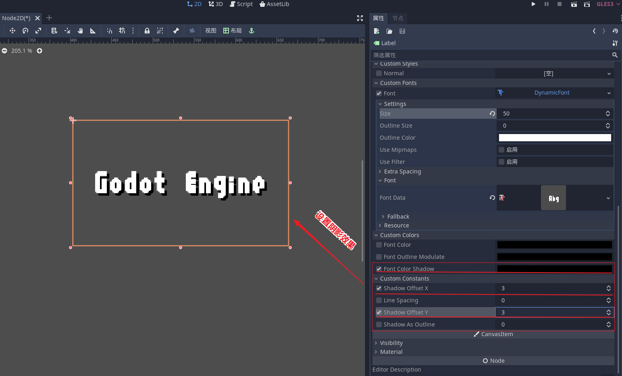Uncheck the custom Font override
The height and width of the screenshot is (376, 622).
379,93
